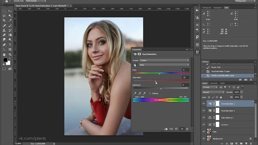This screenshot has height=145, width=258.
Task: Select the Rectangular Marquee tool
Action: point(4,11)
